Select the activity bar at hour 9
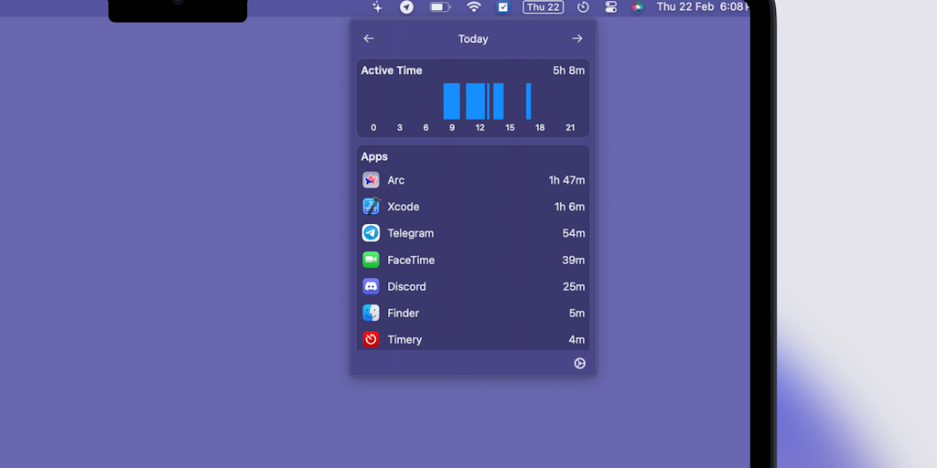This screenshot has height=468, width=937. (452, 101)
